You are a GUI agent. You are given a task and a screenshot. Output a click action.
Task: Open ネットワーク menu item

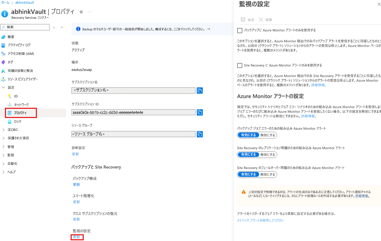[x=21, y=105]
